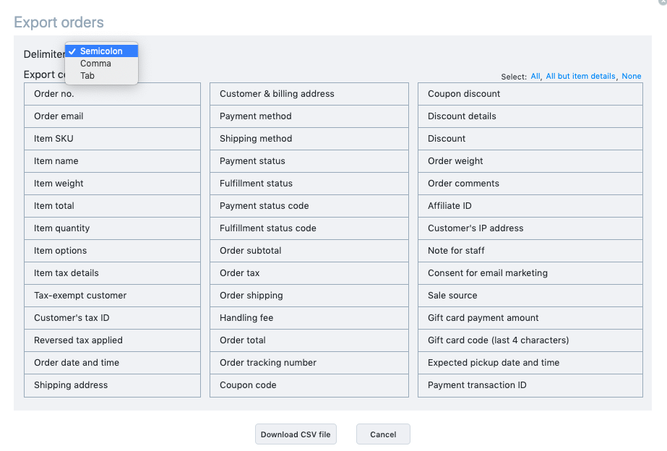Click the Download CSV file button
667x451 pixels.
[296, 434]
